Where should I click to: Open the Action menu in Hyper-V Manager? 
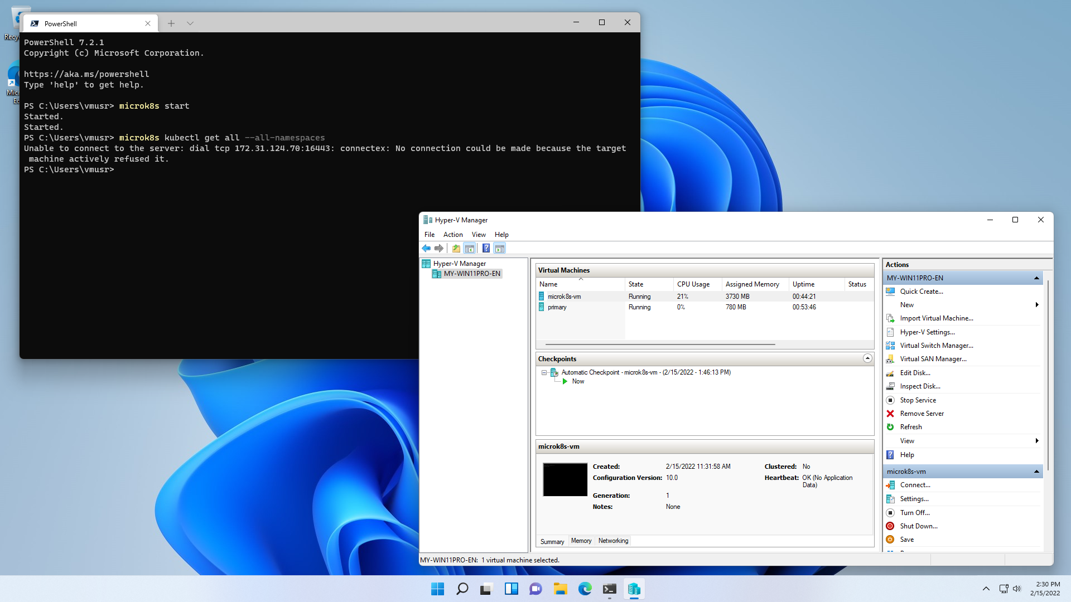(x=453, y=234)
